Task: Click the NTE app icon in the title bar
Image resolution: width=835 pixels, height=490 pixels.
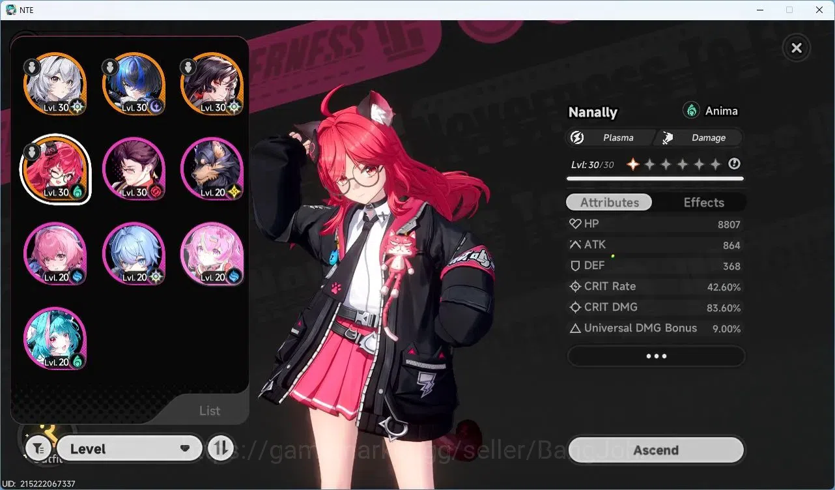Action: click(11, 10)
